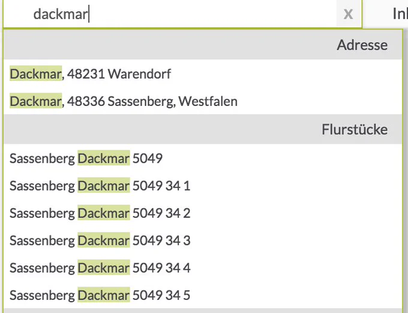Image resolution: width=408 pixels, height=313 pixels.
Task: Open result Sassenberg Dackmar 5049 34 3
Action: pyautogui.click(x=203, y=241)
